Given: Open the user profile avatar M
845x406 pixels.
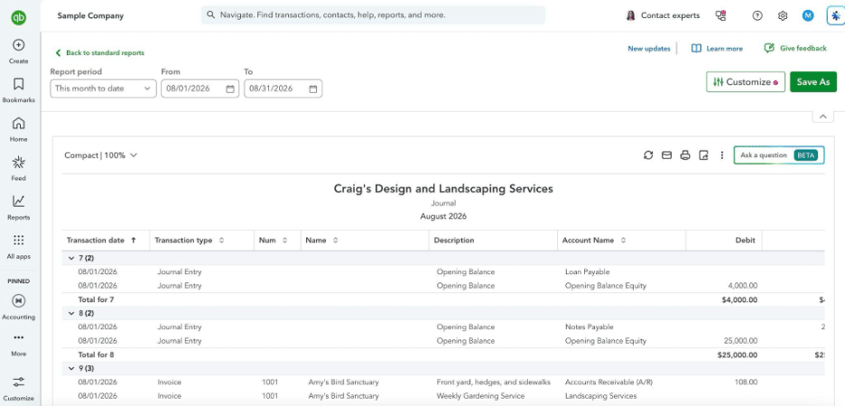Looking at the screenshot, I should click(x=808, y=15).
